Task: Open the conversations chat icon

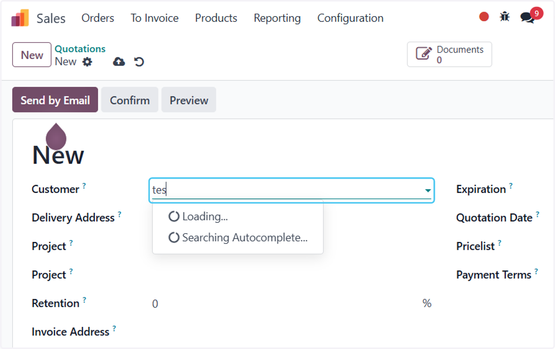Action: coord(527,18)
